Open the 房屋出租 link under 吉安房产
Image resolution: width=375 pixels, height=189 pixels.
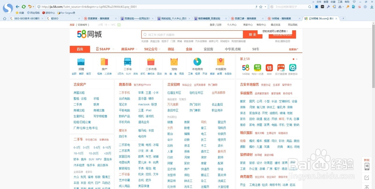coord(79,93)
